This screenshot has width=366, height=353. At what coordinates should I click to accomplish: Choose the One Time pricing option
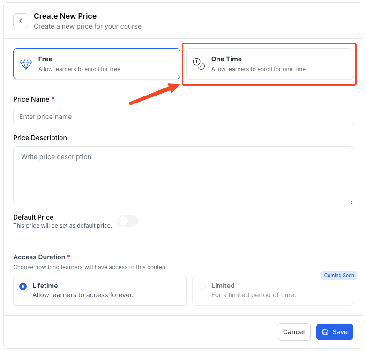(x=269, y=64)
